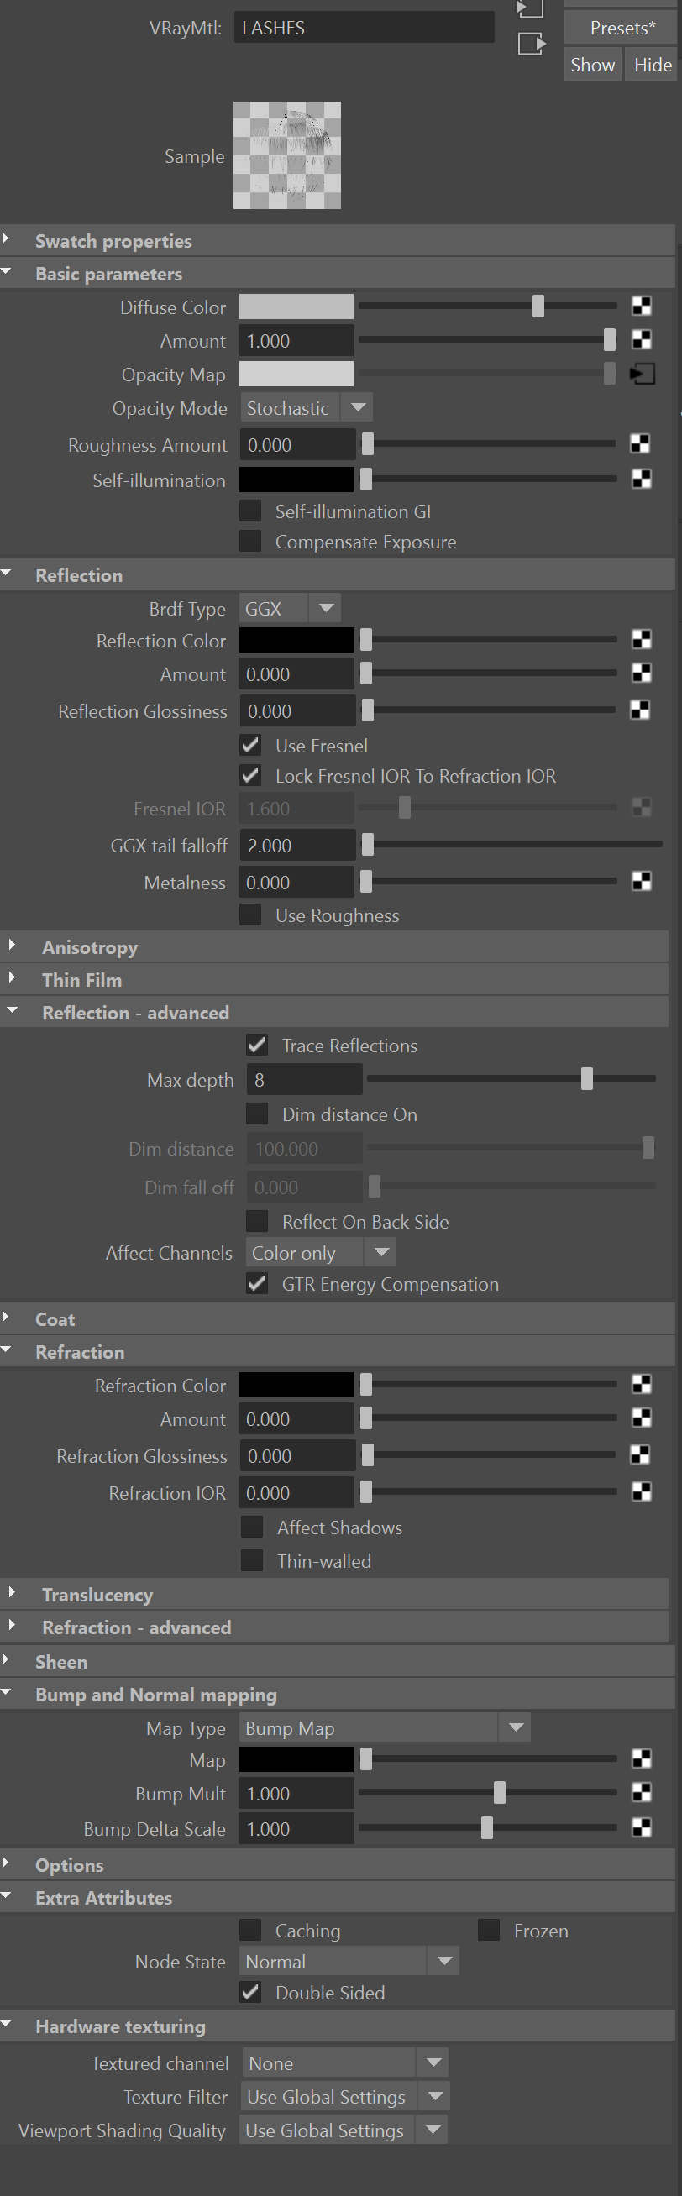Click the Metalness map checker icon
Screen dimensions: 682x2196
tap(641, 882)
